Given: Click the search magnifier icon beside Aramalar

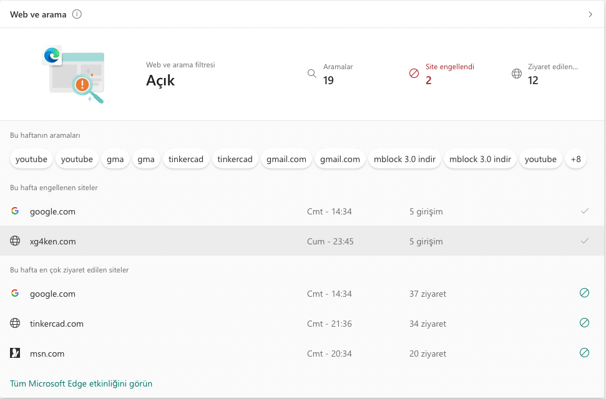Looking at the screenshot, I should tap(312, 74).
